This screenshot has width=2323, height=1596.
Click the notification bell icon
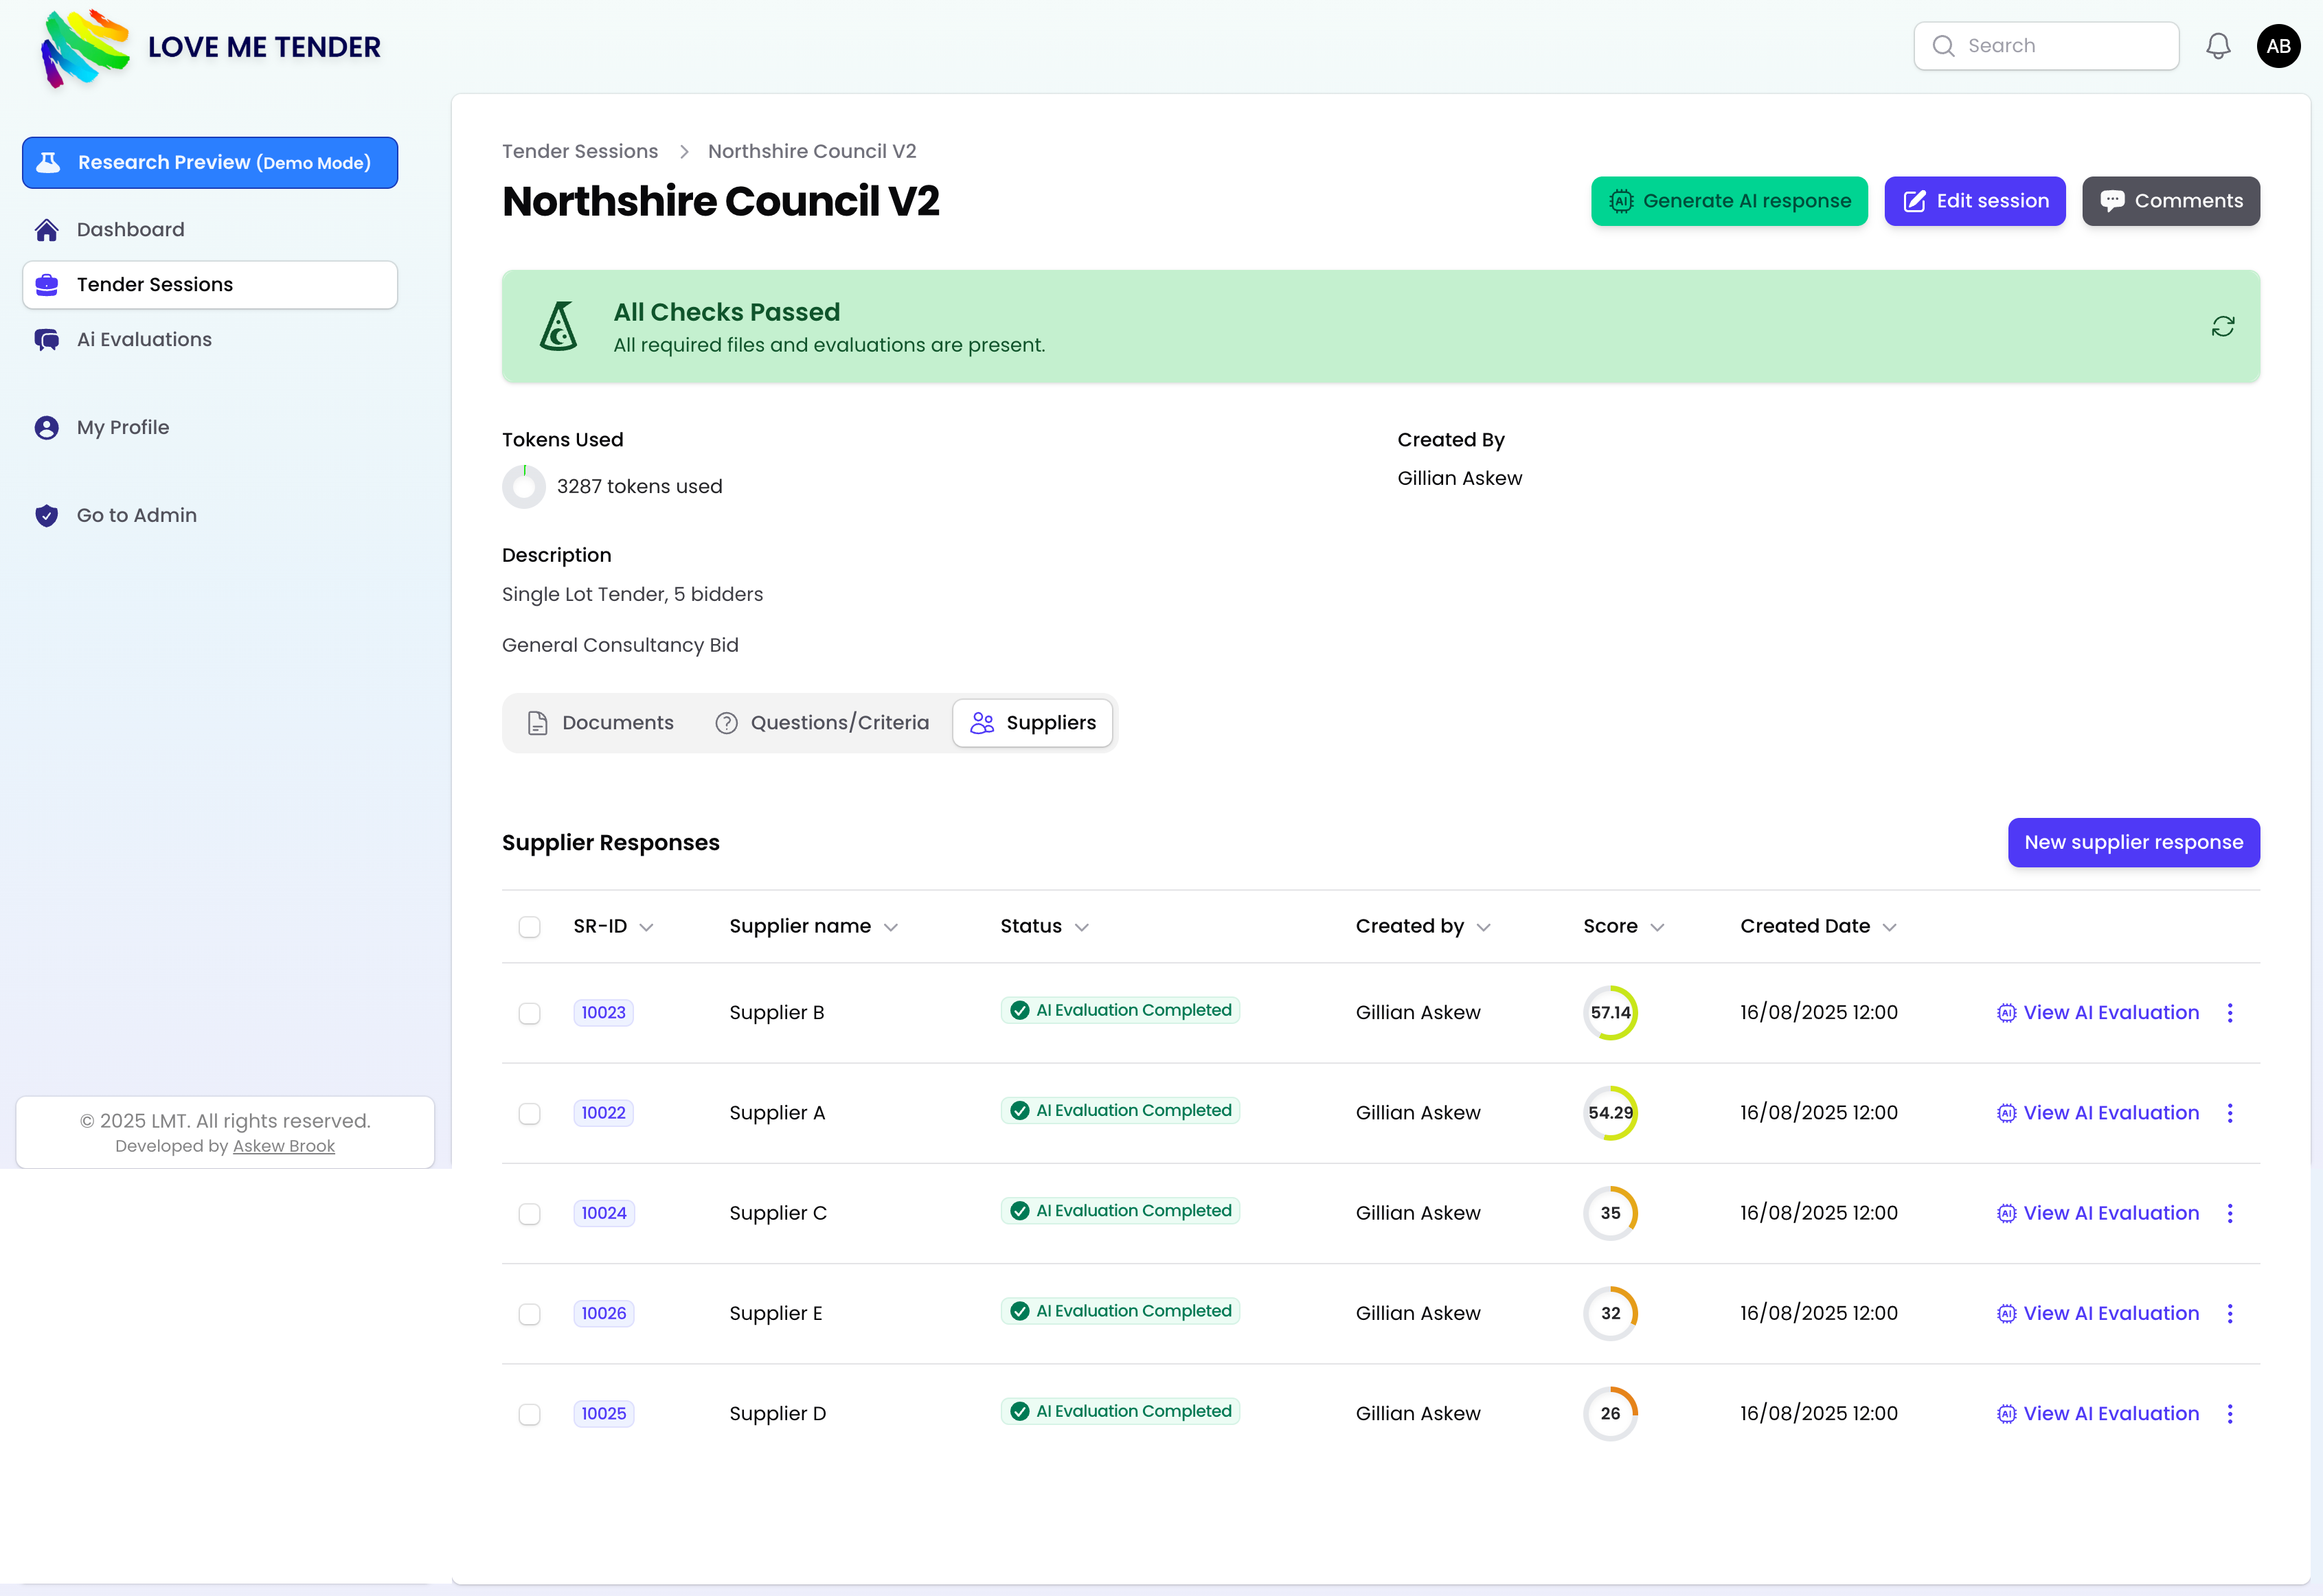(x=2218, y=46)
